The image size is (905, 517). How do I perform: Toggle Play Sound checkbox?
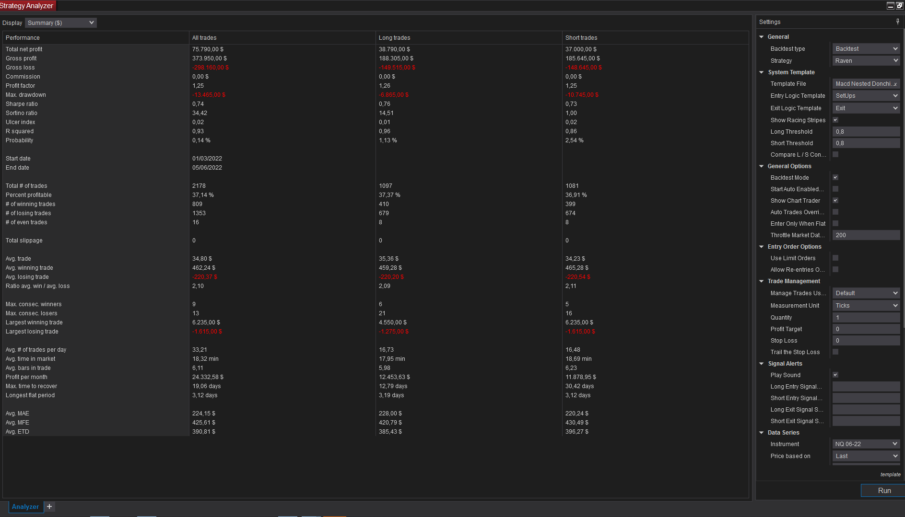click(835, 375)
